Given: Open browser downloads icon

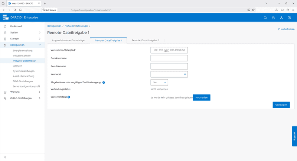Looking at the screenshot, I should [276, 10].
